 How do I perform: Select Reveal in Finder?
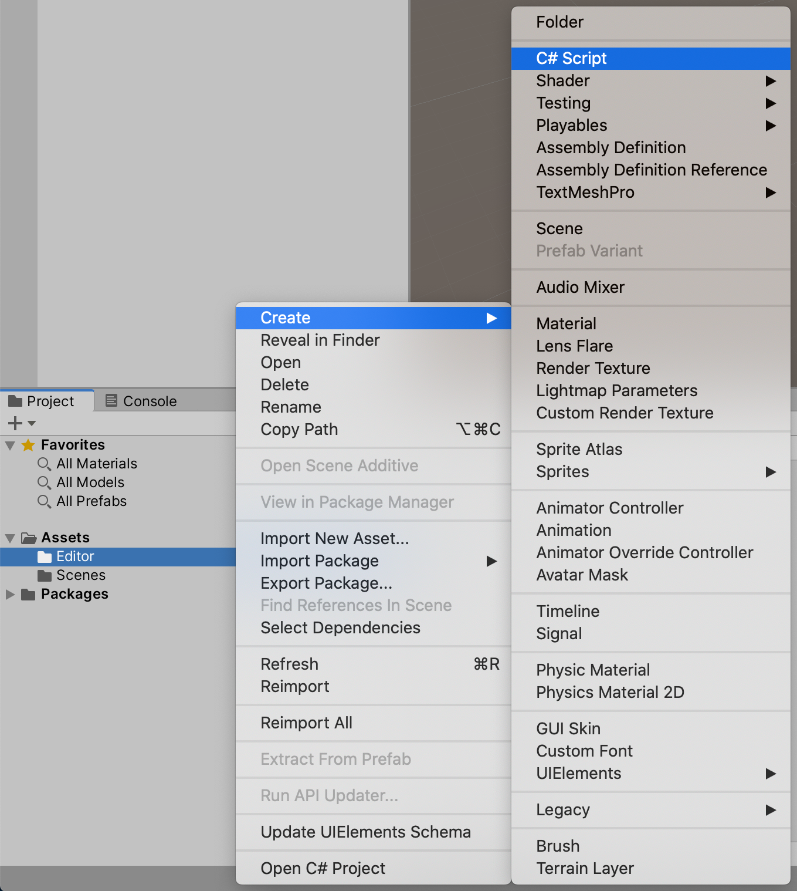click(320, 340)
